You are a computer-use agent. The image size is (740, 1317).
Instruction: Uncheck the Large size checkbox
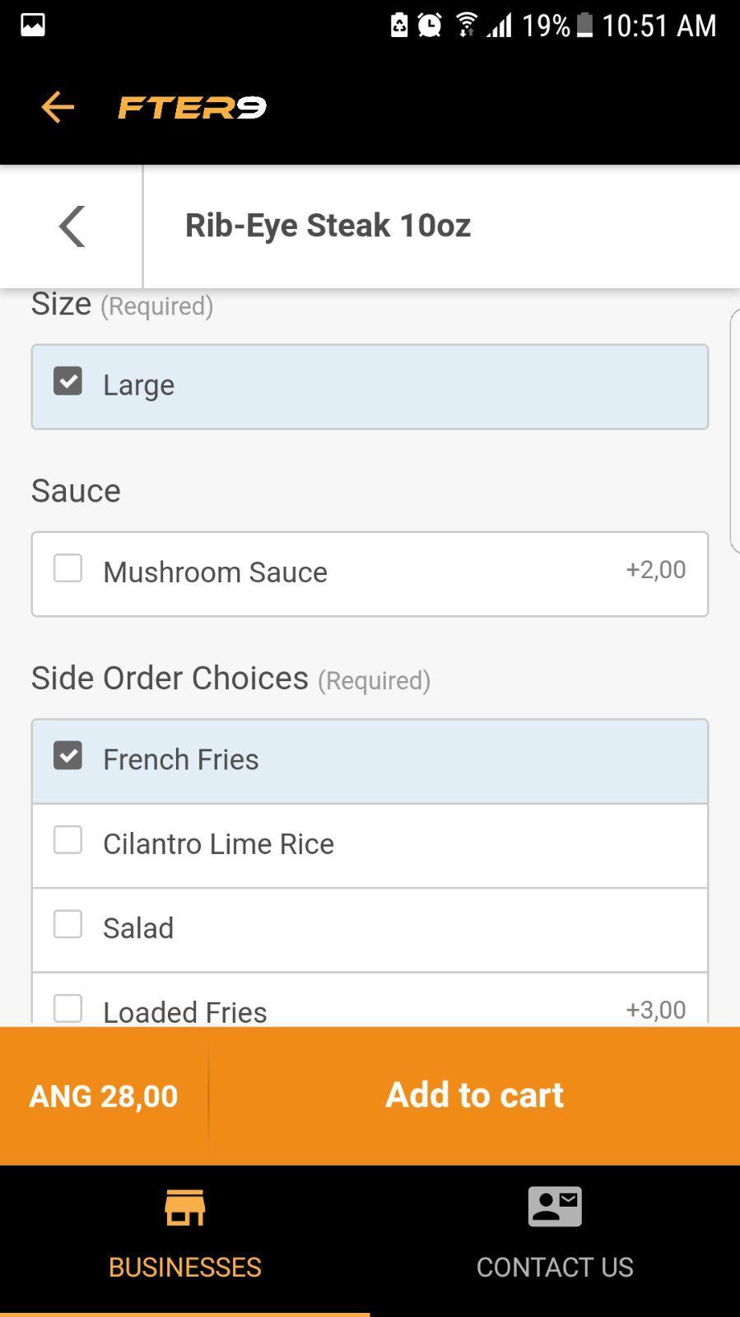click(67, 381)
